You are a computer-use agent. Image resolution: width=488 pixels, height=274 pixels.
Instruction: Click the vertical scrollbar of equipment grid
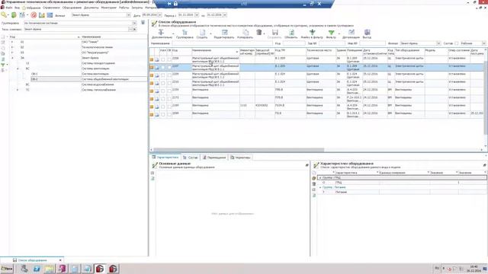(x=486, y=98)
